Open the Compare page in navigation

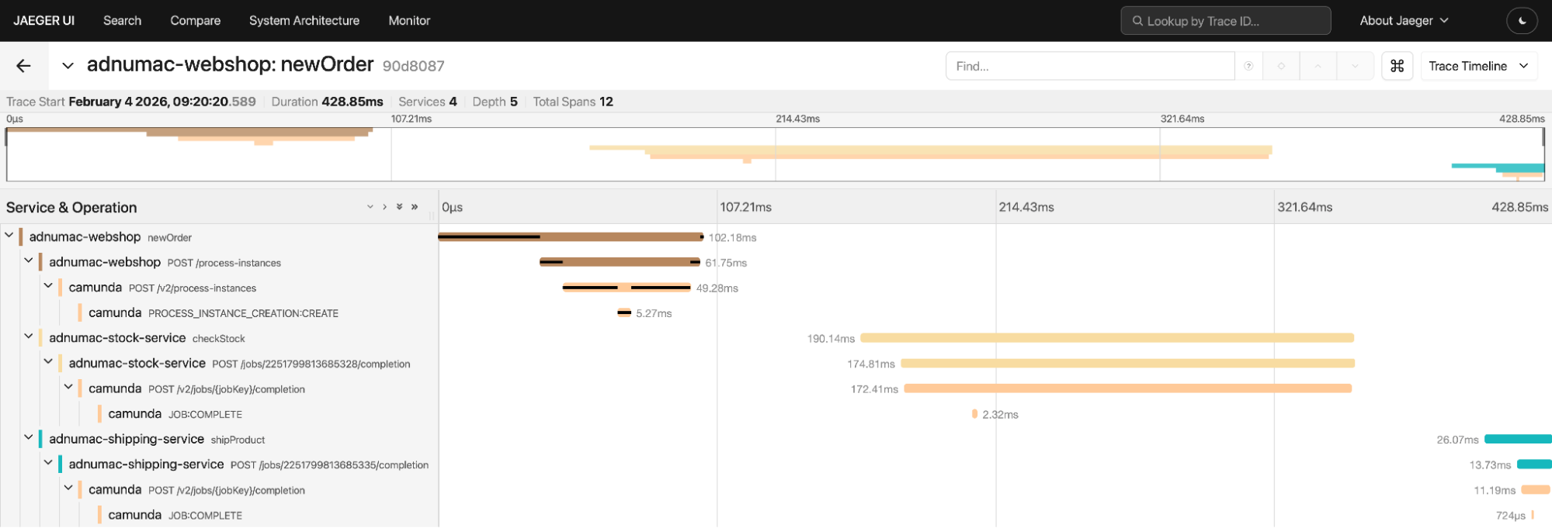click(x=195, y=21)
